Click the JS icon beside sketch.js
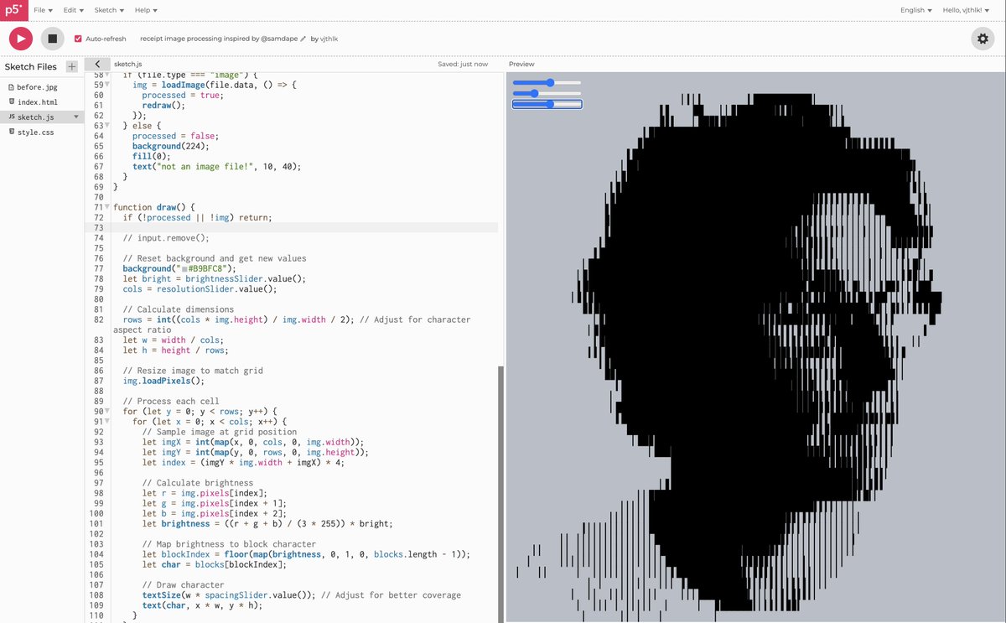The width and height of the screenshot is (1006, 623). 11,117
